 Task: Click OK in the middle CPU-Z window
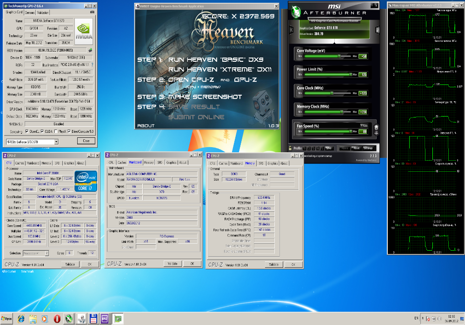click(x=192, y=263)
